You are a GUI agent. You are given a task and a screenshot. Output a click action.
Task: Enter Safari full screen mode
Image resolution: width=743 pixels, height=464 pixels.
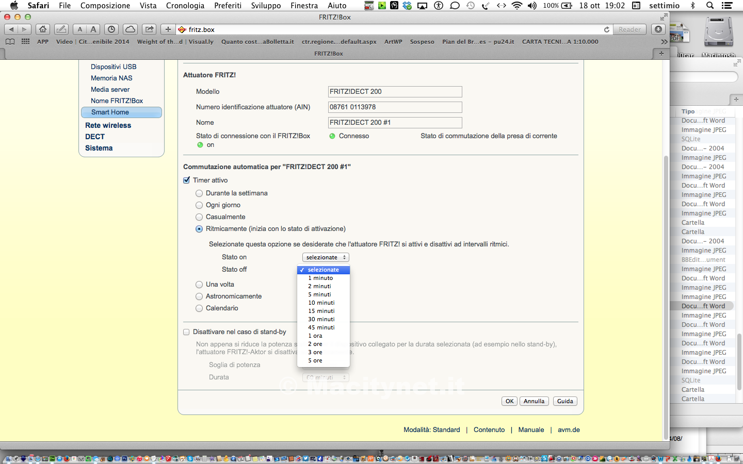coord(664,17)
